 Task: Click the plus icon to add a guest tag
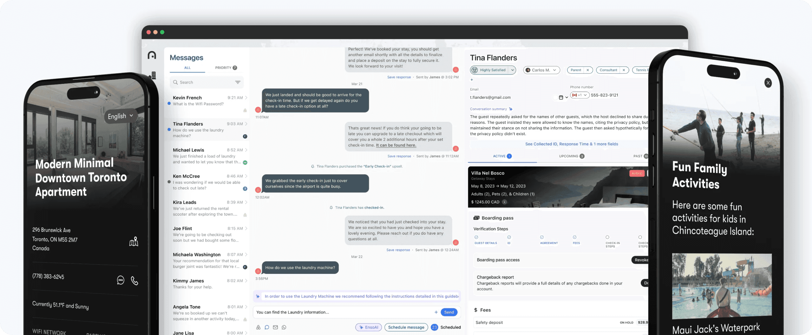coord(472,80)
